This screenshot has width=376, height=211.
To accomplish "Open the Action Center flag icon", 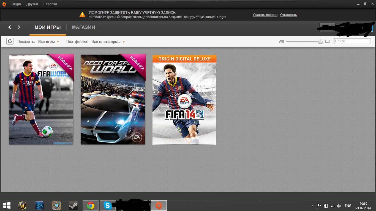I will point(319,206).
